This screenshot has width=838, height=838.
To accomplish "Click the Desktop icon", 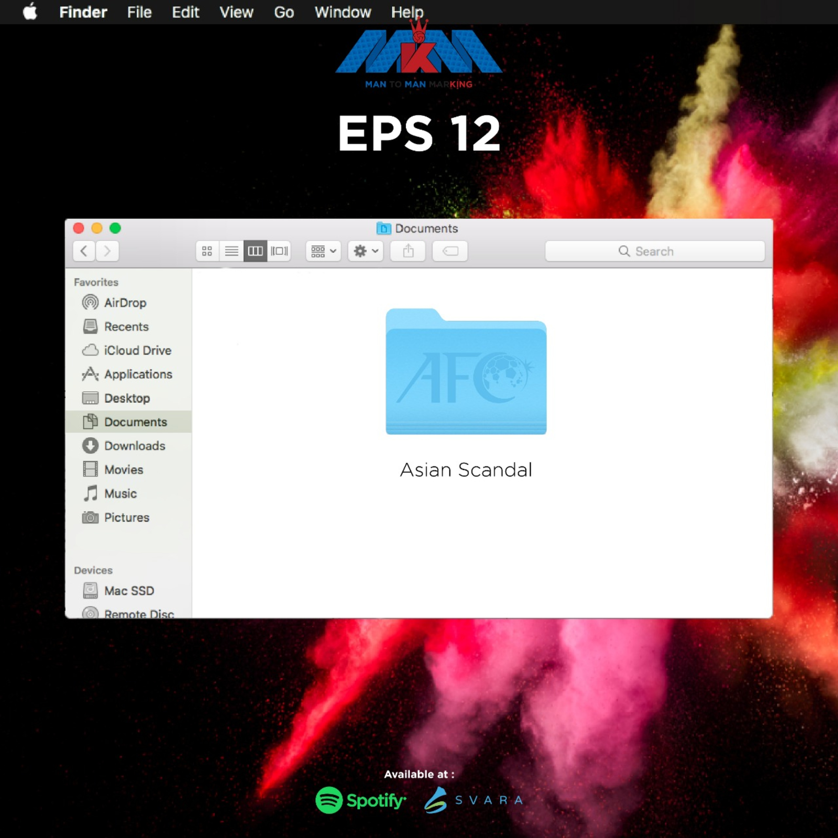I will coord(90,398).
